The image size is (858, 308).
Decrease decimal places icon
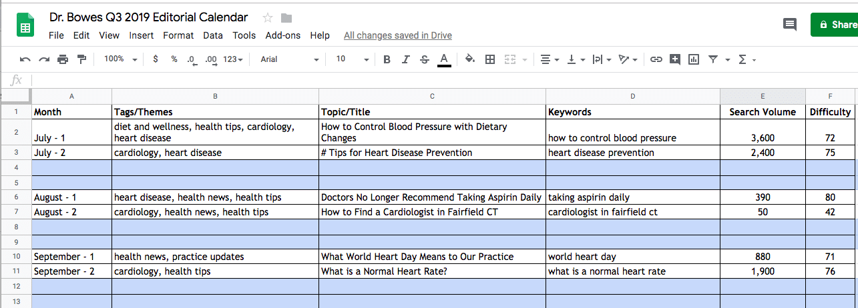pyautogui.click(x=192, y=59)
